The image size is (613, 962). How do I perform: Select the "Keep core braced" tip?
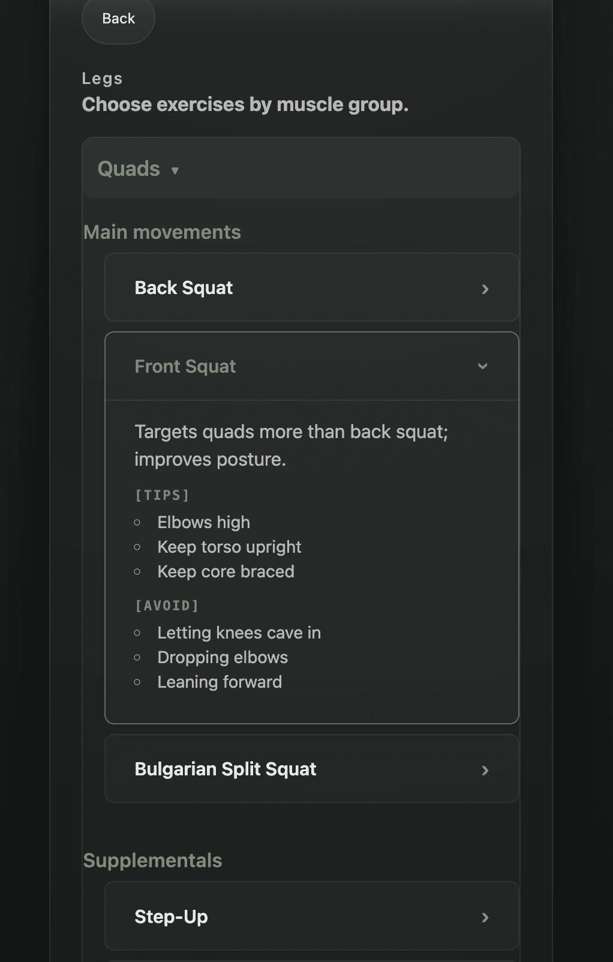pyautogui.click(x=226, y=572)
